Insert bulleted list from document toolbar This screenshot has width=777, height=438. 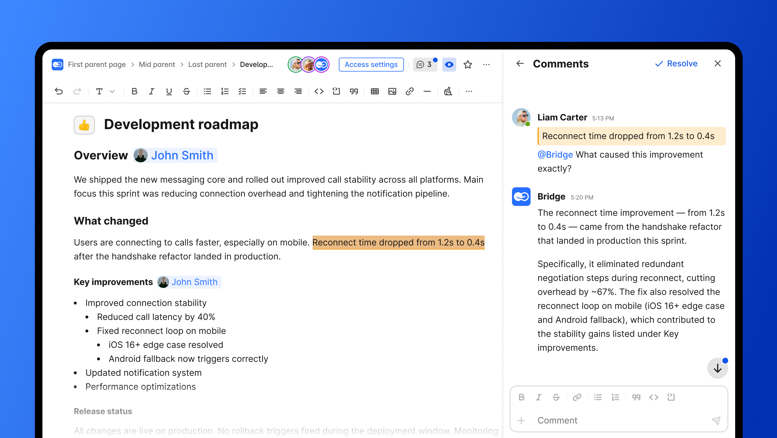(207, 91)
